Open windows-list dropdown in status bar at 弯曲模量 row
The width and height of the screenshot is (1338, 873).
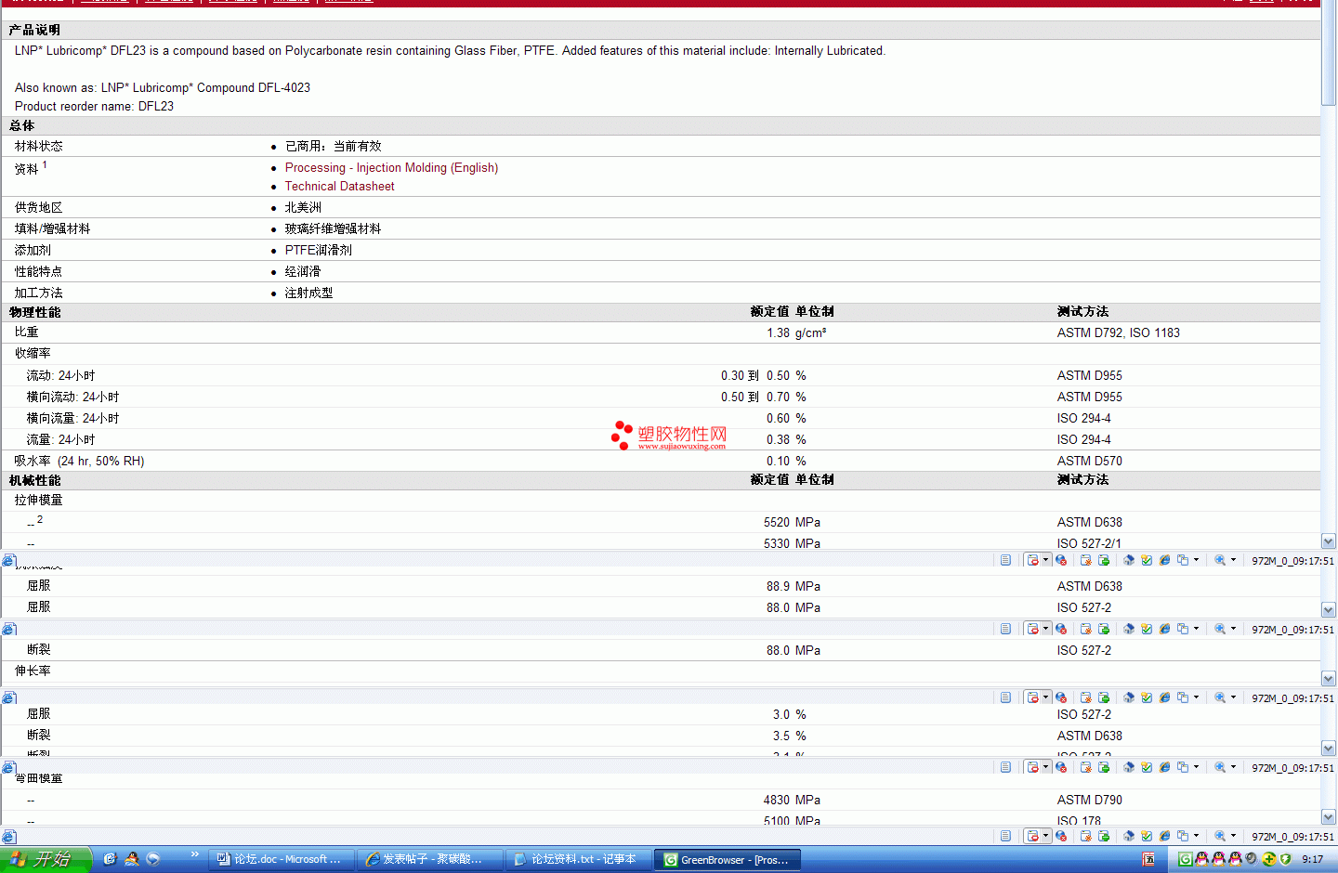pyautogui.click(x=1196, y=767)
